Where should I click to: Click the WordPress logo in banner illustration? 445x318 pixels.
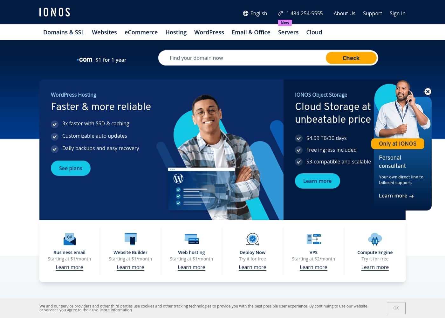tap(178, 179)
